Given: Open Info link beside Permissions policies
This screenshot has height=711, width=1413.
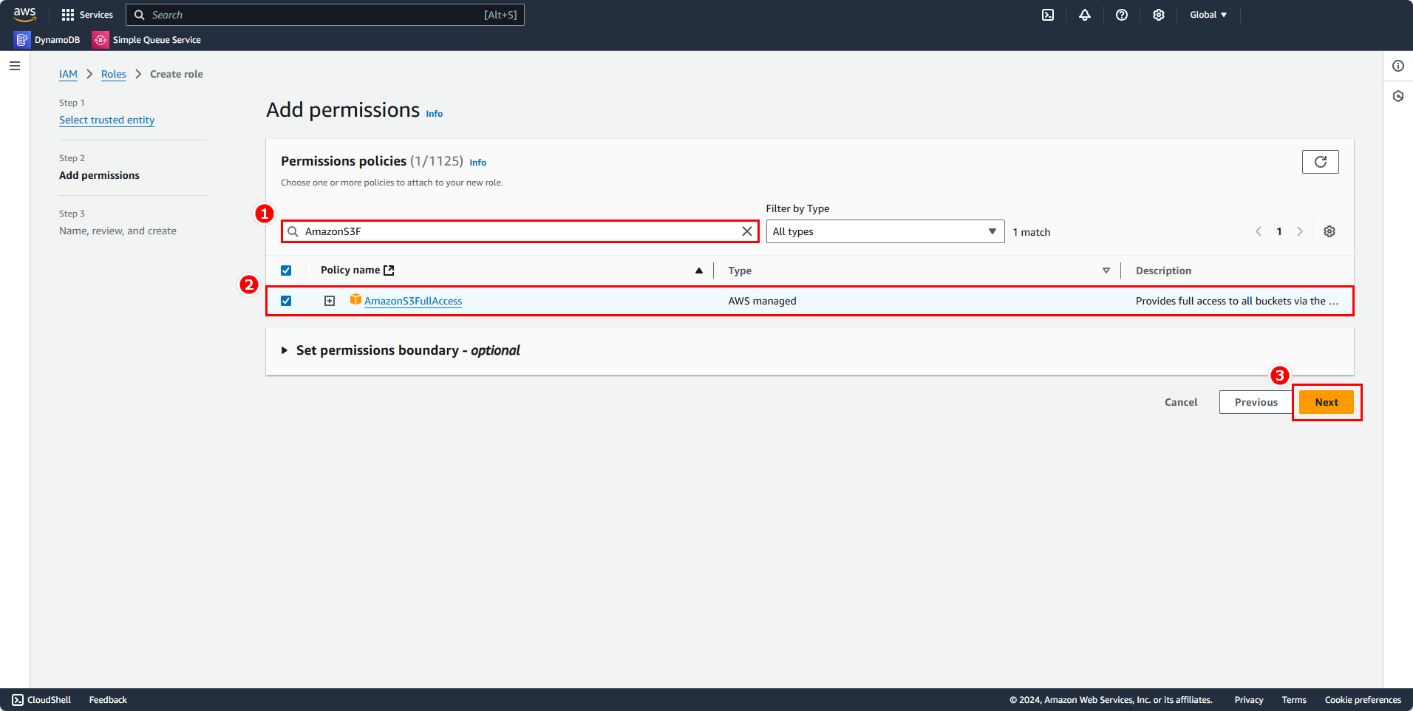Looking at the screenshot, I should pos(478,163).
